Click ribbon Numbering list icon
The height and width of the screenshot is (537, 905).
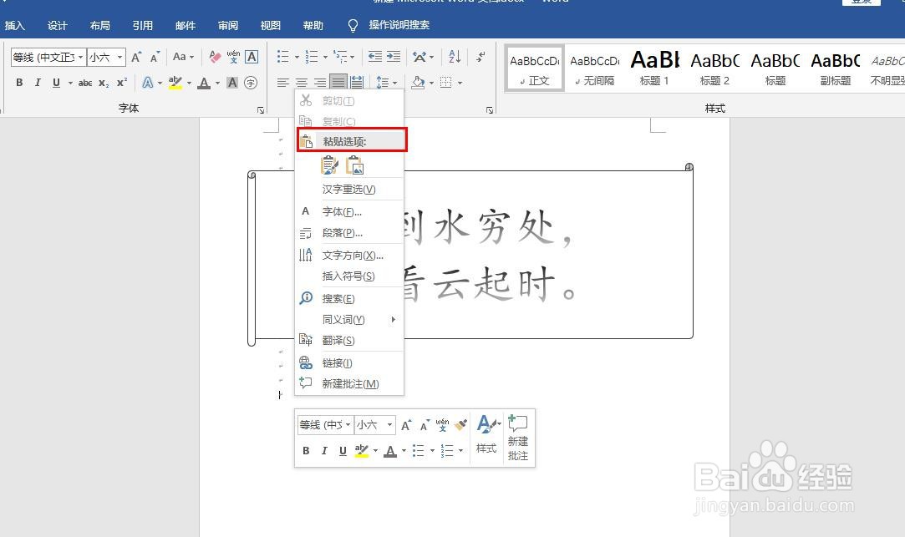(x=312, y=57)
